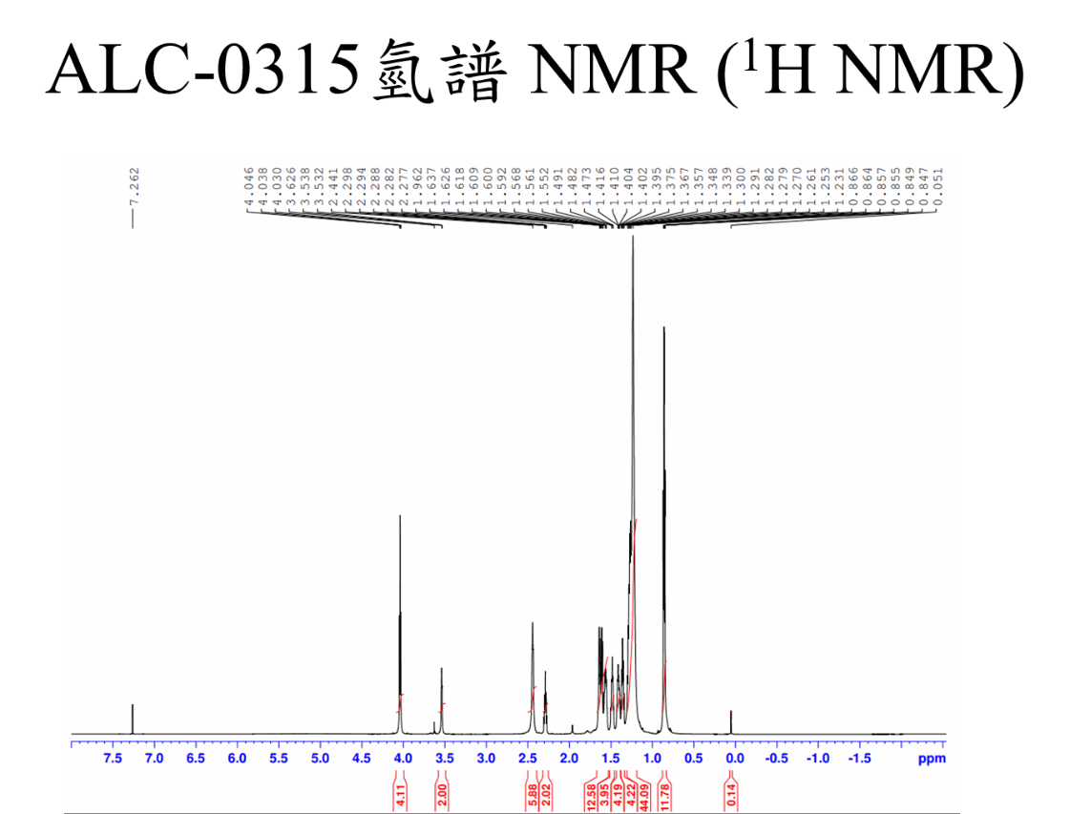This screenshot has width=1070, height=814.
Task: Click the -1.5 axis tick label
Action: 859,759
